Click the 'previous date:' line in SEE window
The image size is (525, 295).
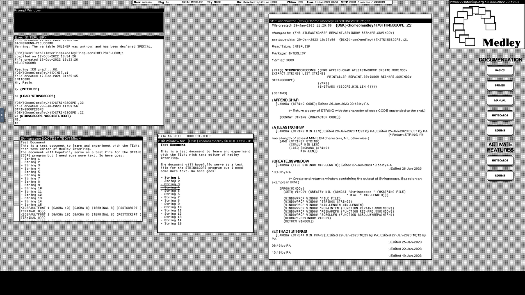tap(340, 40)
